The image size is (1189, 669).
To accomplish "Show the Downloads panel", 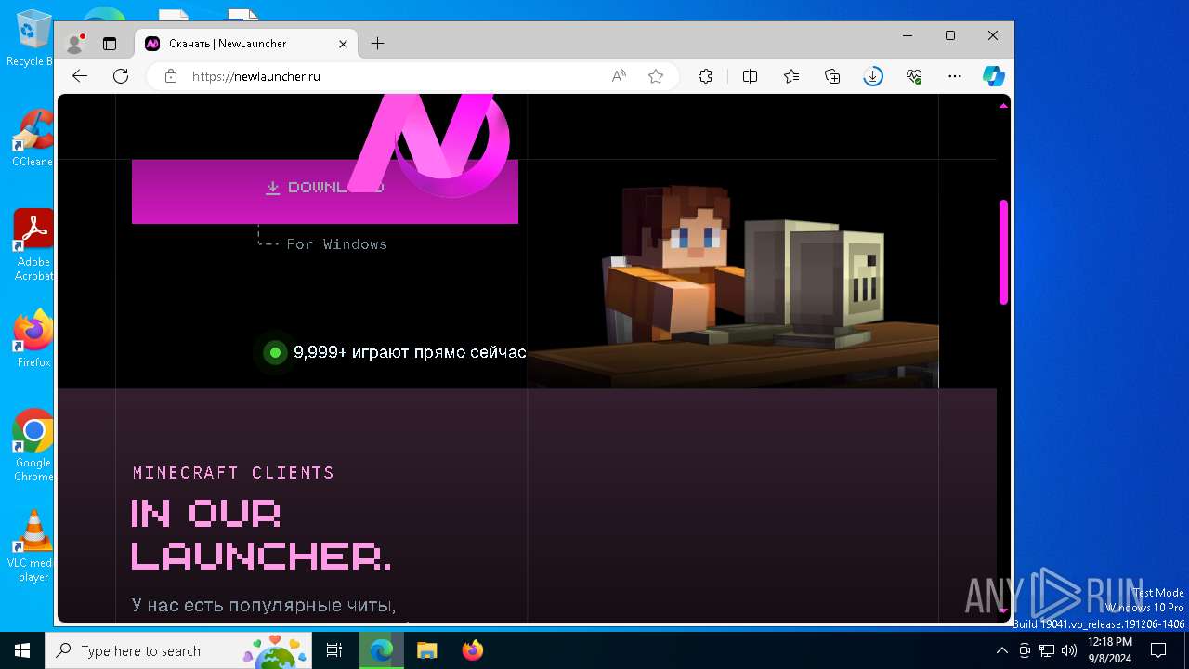I will pos(873,76).
